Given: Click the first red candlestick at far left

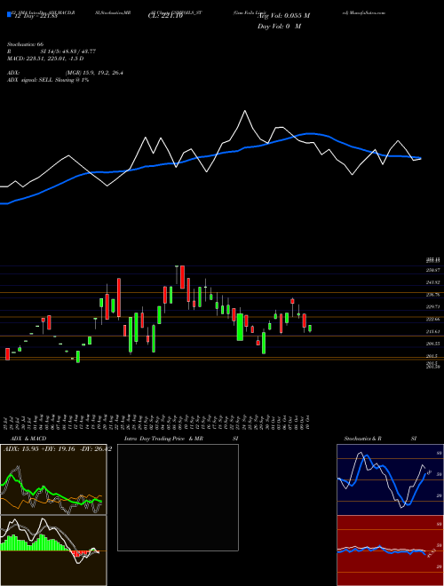Looking at the screenshot, I should [7, 354].
